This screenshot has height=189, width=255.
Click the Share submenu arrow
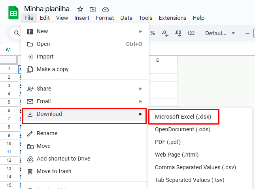click(140, 89)
